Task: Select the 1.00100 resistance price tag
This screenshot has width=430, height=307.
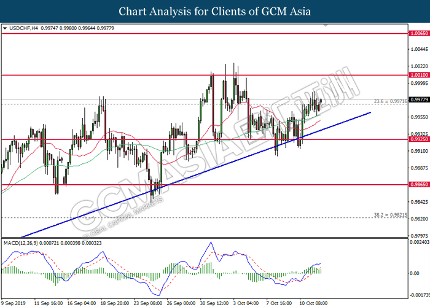Action: [x=418, y=75]
